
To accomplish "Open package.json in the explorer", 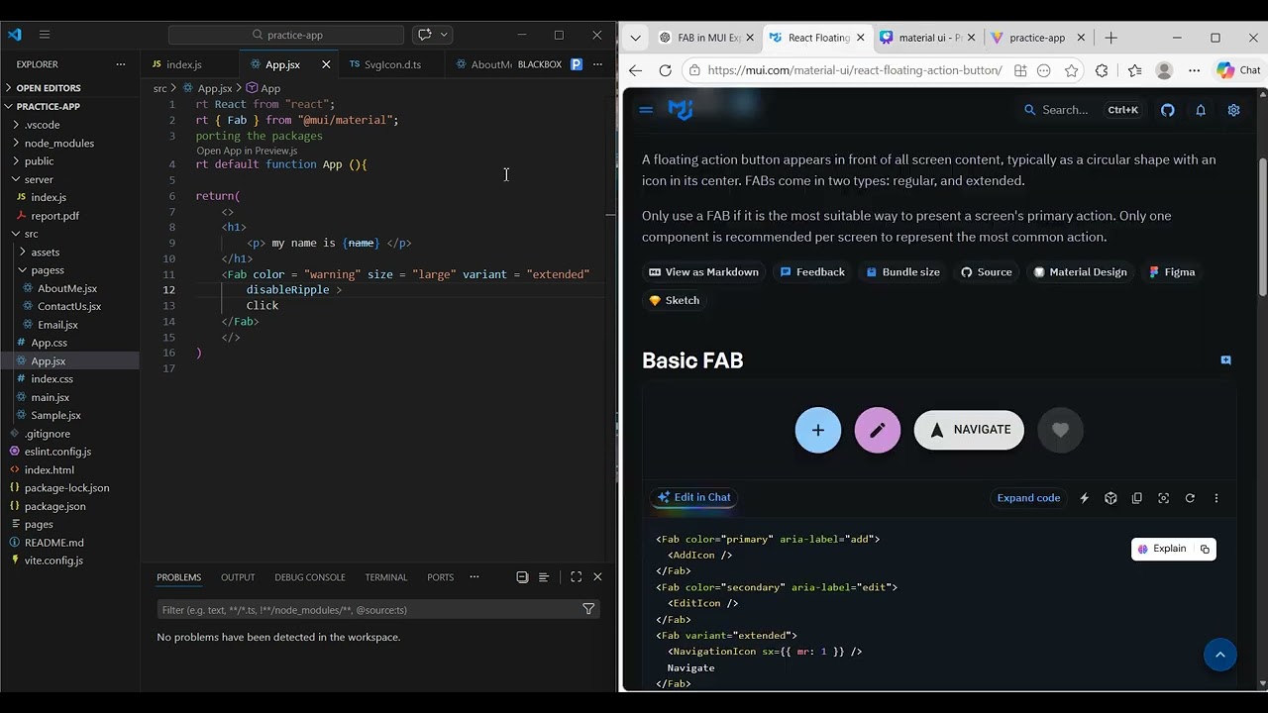I will click(x=54, y=506).
